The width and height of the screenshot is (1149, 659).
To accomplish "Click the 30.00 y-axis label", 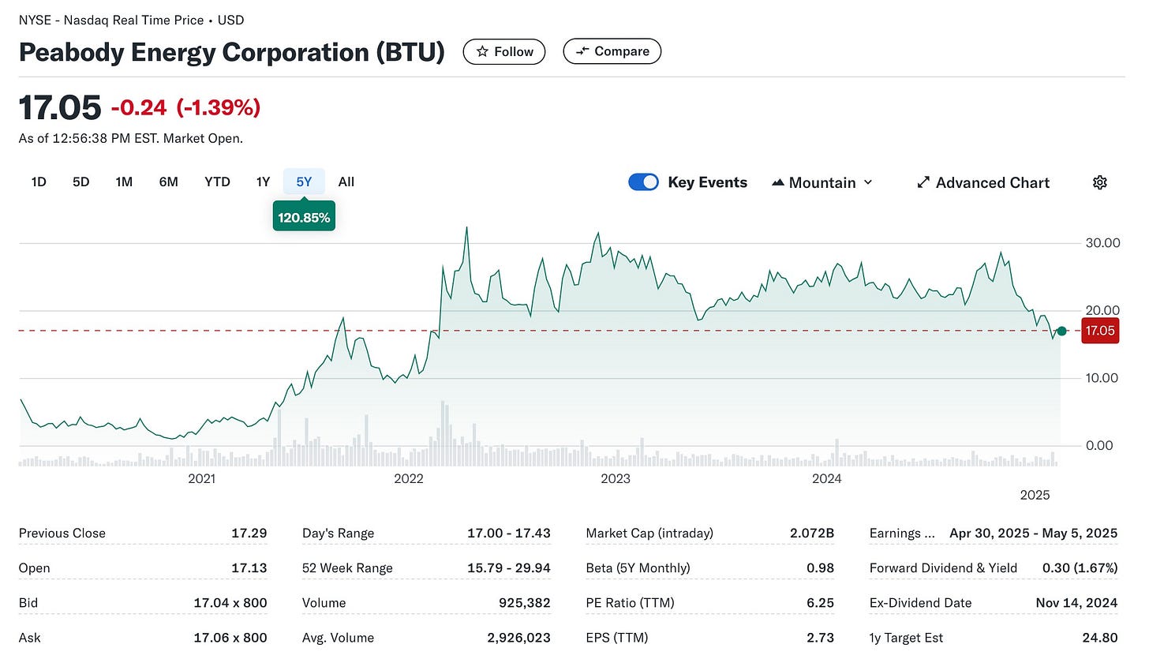I will click(x=1103, y=243).
